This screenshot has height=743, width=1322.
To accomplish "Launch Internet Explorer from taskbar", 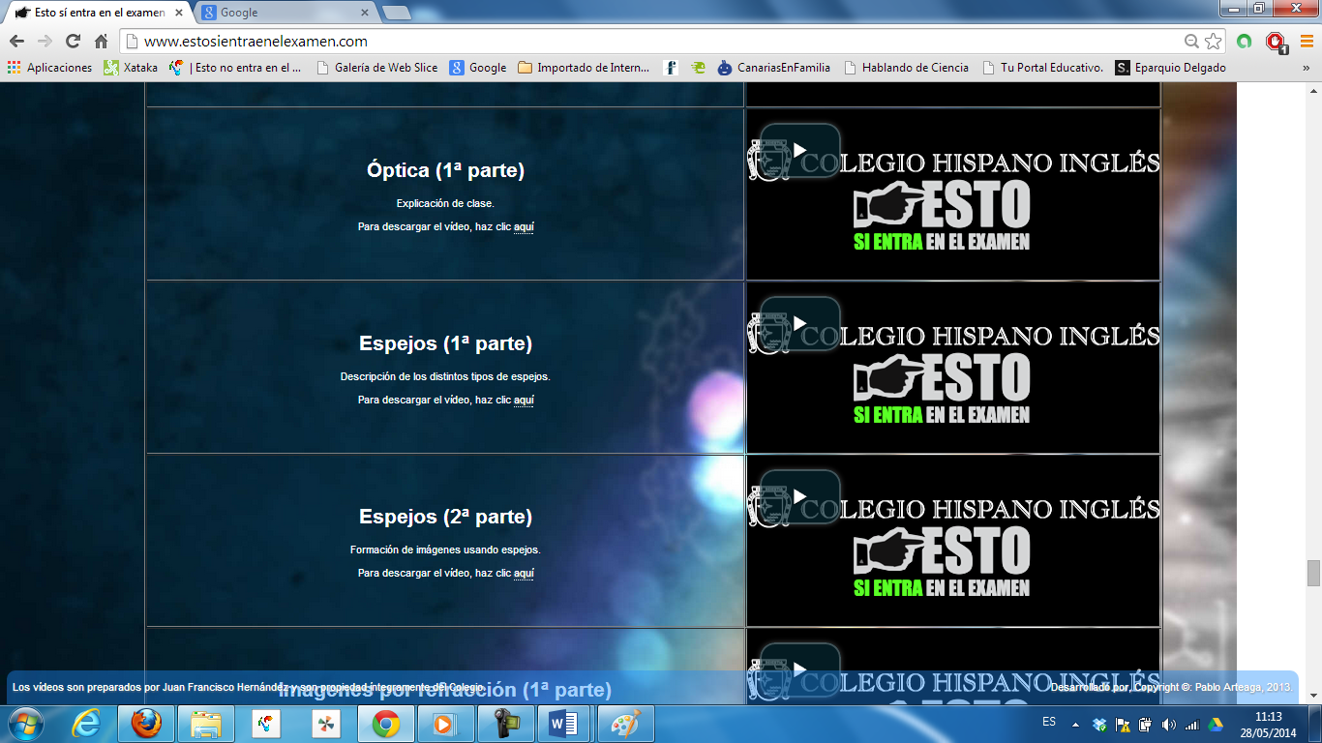I will 86,724.
